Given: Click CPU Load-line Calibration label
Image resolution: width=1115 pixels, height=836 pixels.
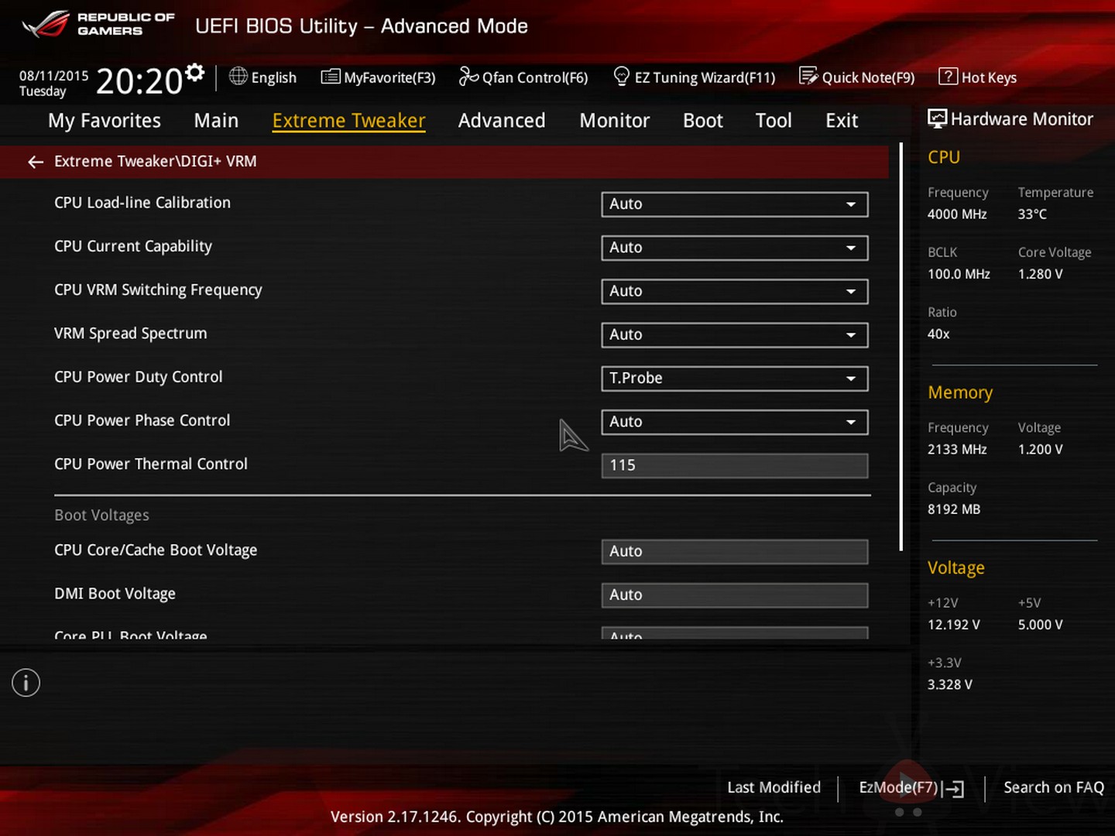Looking at the screenshot, I should (142, 203).
